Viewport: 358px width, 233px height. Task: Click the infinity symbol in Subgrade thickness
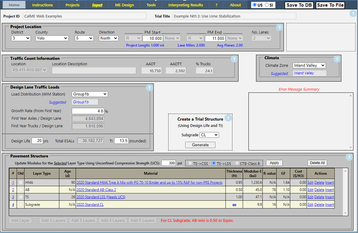click(x=234, y=205)
